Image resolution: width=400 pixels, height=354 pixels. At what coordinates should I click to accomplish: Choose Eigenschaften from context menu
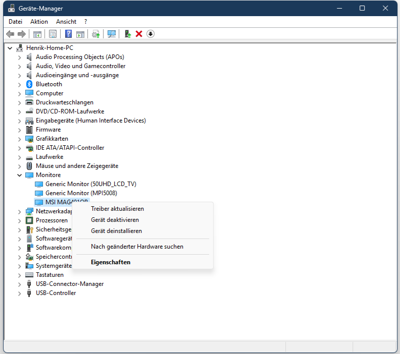point(143,262)
